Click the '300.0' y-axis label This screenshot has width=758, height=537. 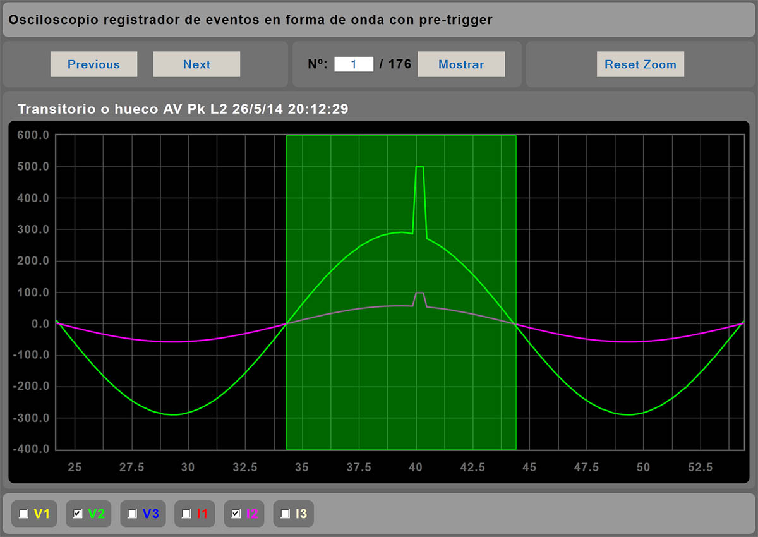34,229
